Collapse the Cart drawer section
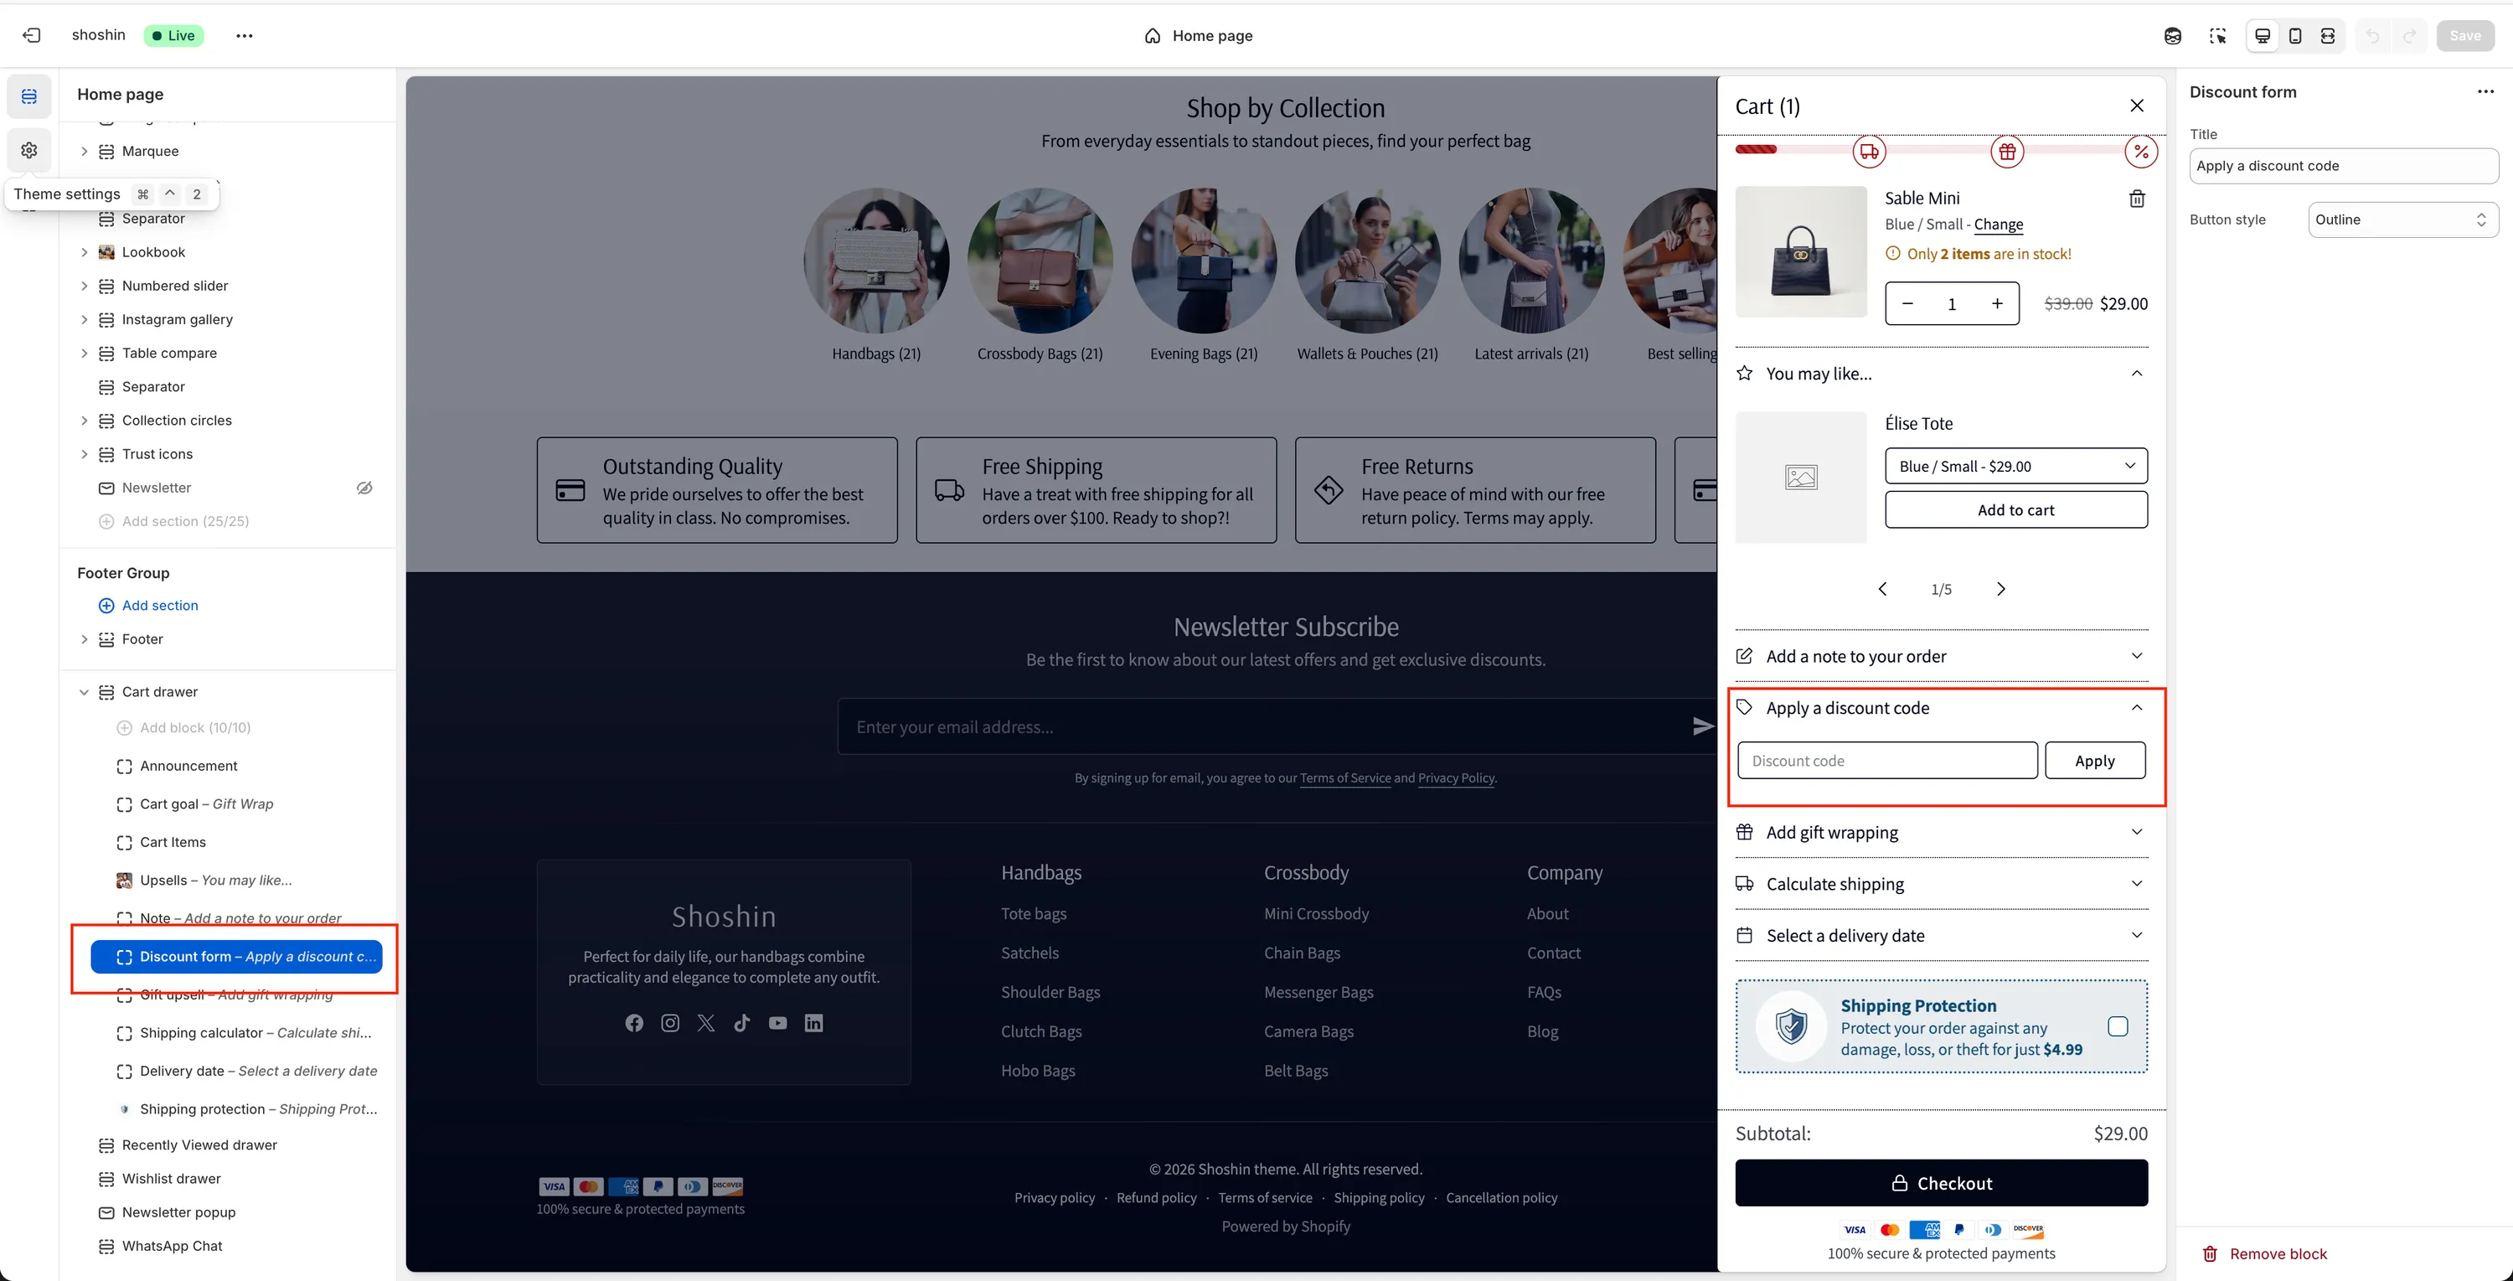Screen dimensions: 2513x1281 84,692
